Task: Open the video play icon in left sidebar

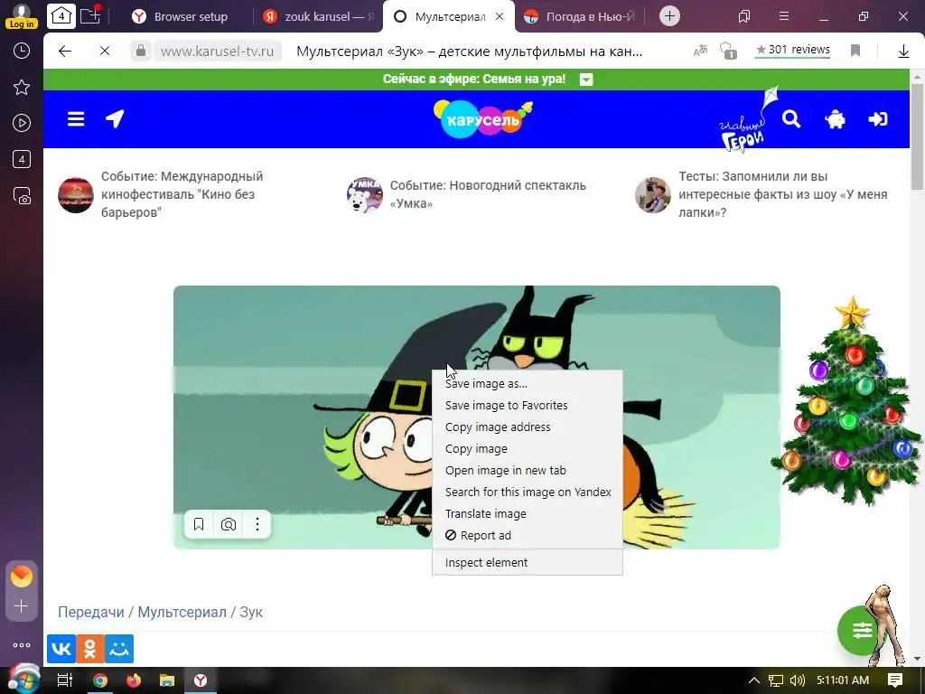Action: point(22,123)
